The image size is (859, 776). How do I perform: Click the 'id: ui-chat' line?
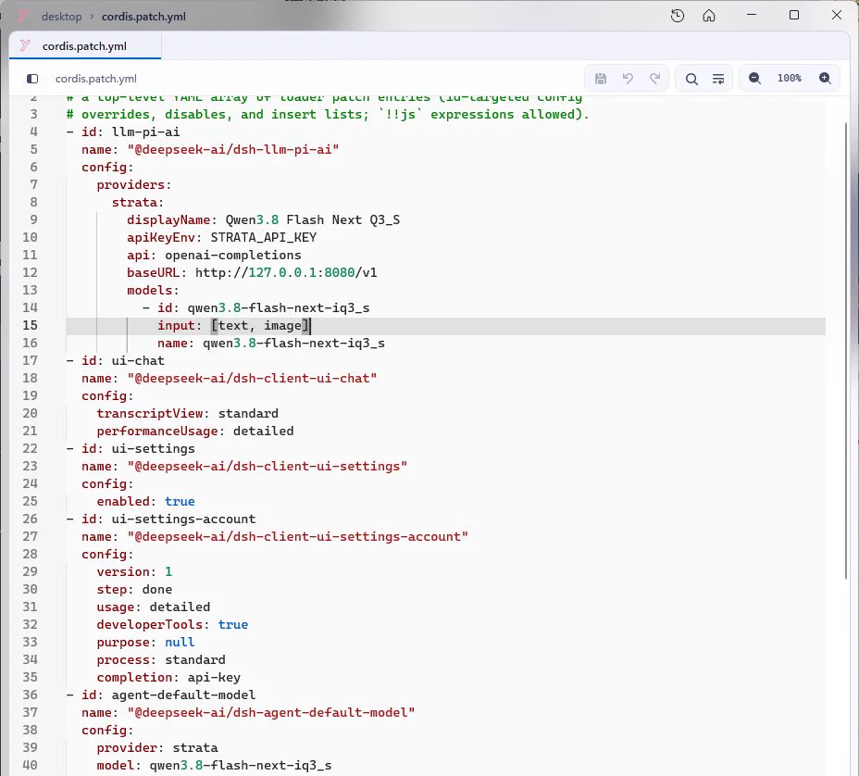click(115, 360)
